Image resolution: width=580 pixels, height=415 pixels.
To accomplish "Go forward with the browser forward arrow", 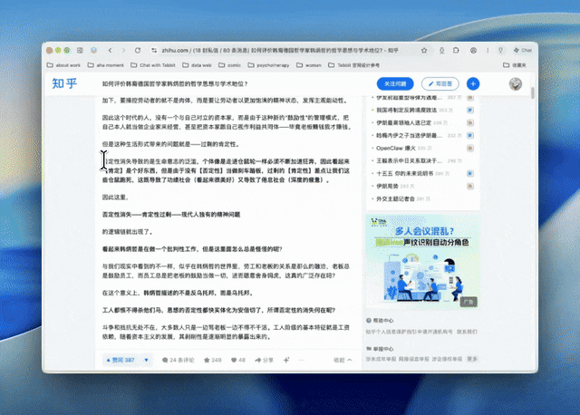I will 123,51.
